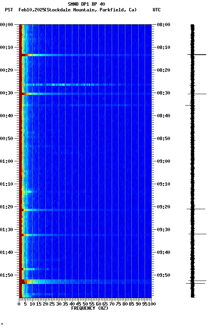Click the 01:30 PST time label
The height and width of the screenshot is (328, 209).
pyautogui.click(x=6, y=230)
